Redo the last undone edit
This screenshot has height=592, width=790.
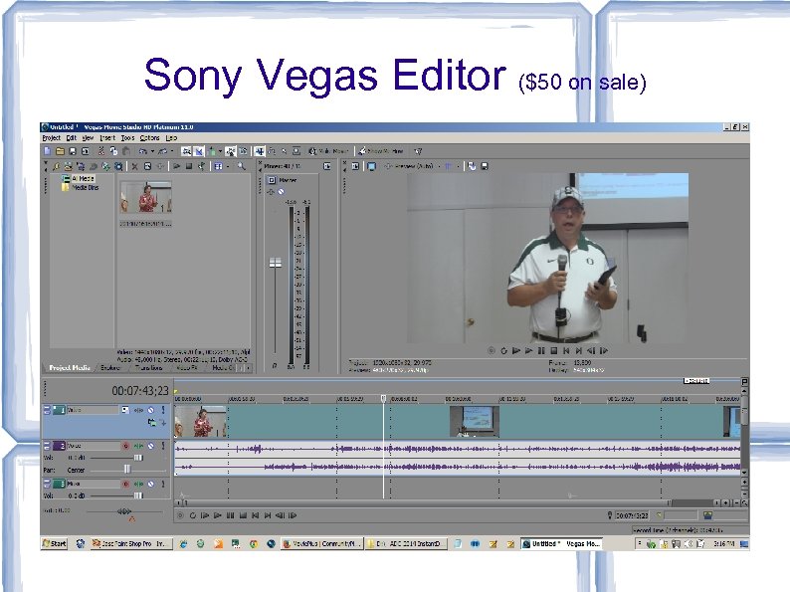(x=163, y=151)
